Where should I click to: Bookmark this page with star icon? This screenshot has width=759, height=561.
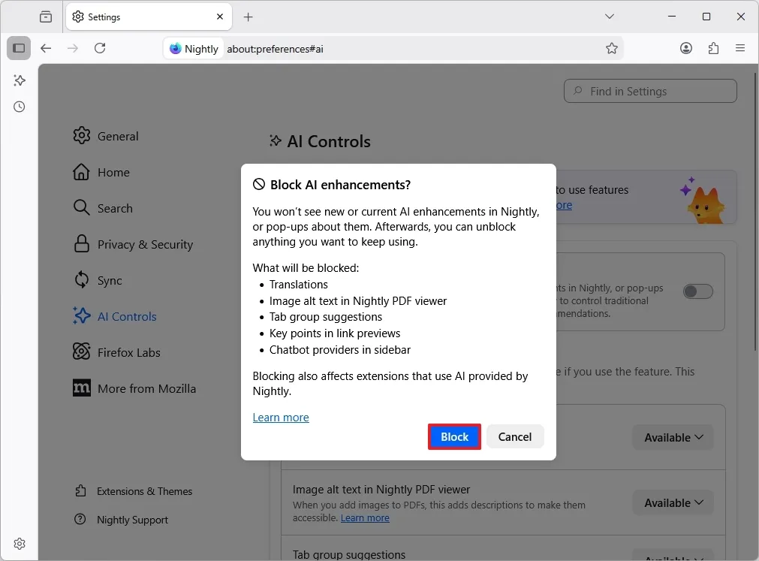tap(612, 48)
